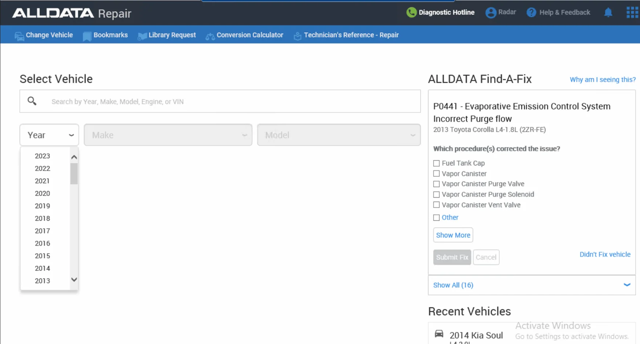Click the Show All (16) link
640x344 pixels.
pos(453,285)
